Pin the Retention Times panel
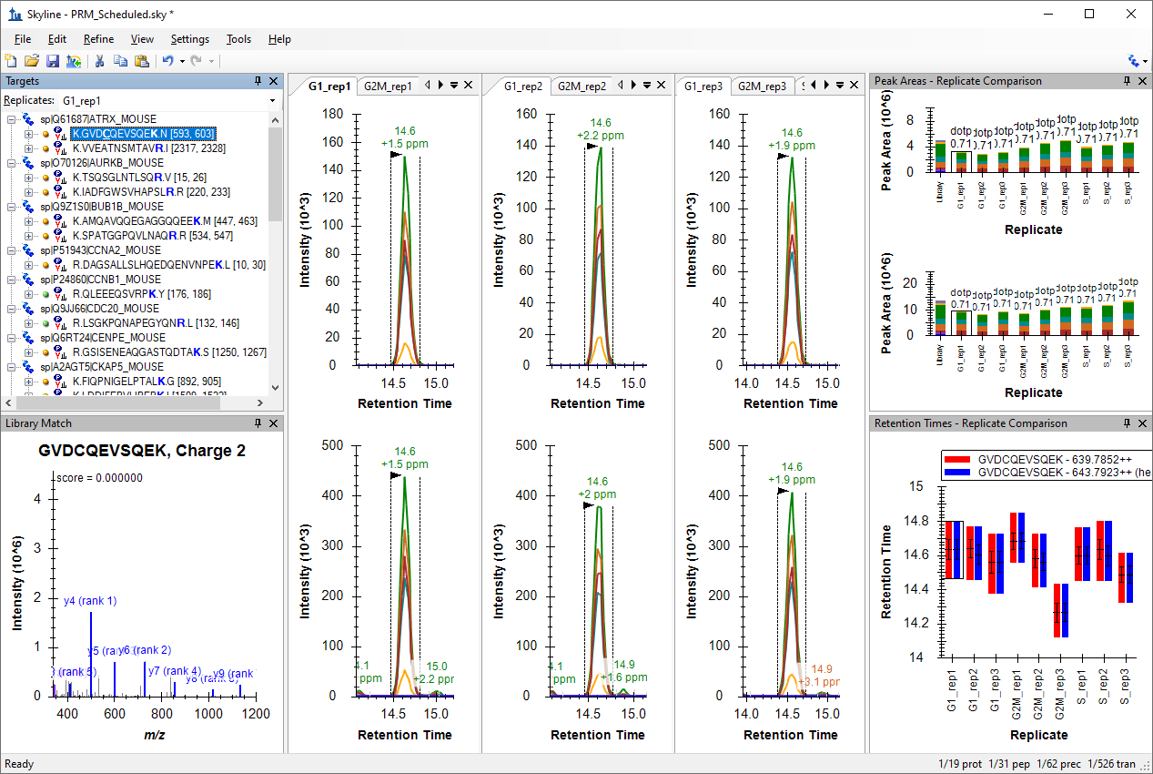The width and height of the screenshot is (1153, 774). tap(1127, 423)
